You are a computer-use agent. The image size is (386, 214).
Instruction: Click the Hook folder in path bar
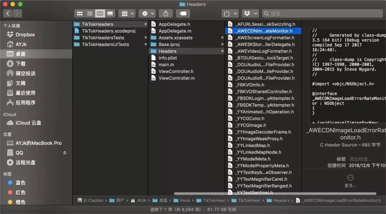pos(185,200)
